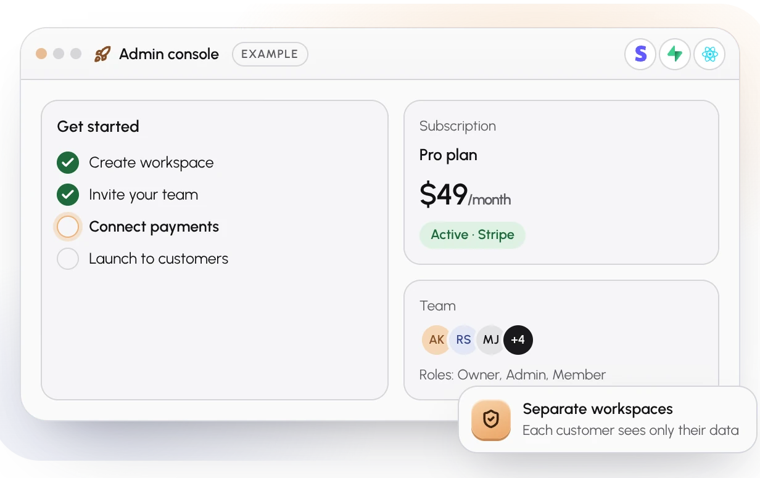
Task: Click the Create workspace label
Action: pyautogui.click(x=151, y=163)
